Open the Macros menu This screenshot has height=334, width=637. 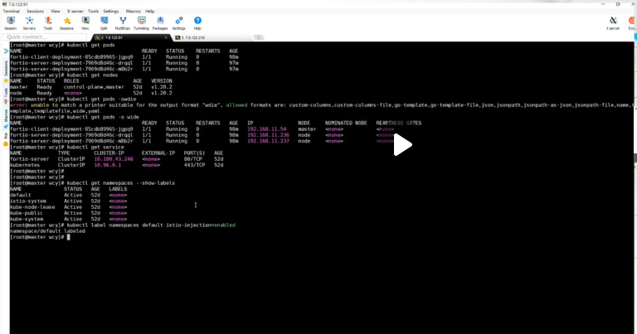click(x=133, y=12)
